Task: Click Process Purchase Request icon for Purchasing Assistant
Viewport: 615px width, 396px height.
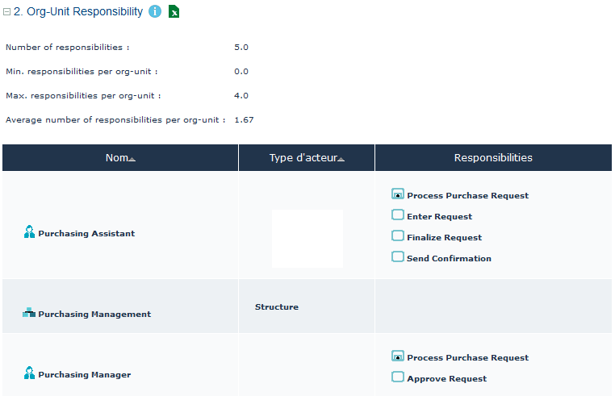Action: pos(398,194)
